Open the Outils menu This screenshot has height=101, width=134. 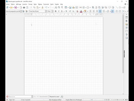[52, 4]
